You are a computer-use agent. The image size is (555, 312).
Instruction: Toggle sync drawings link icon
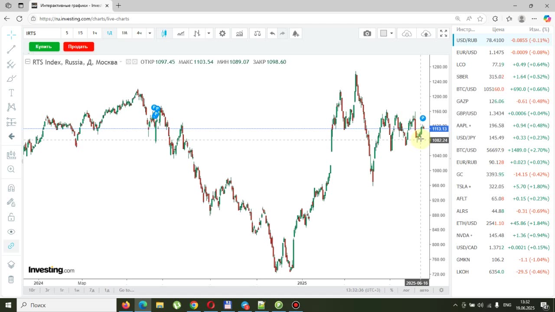tap(11, 246)
